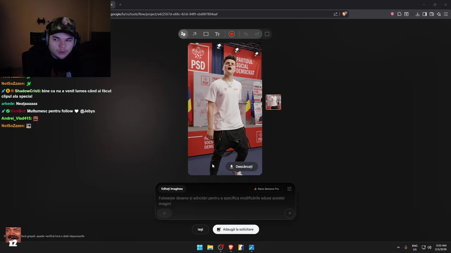Select the freehand draw tool

coord(183,34)
